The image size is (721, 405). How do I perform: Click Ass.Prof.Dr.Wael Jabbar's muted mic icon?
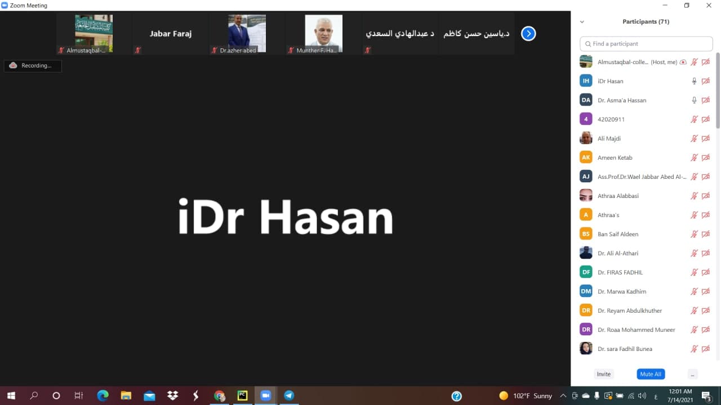click(695, 177)
